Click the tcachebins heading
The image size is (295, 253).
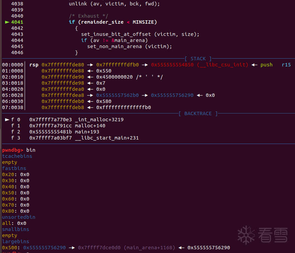click(17, 156)
